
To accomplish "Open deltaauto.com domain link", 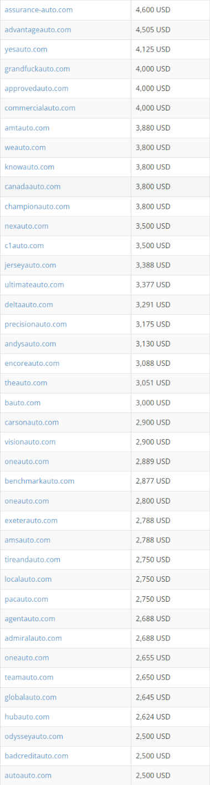I will point(29,304).
